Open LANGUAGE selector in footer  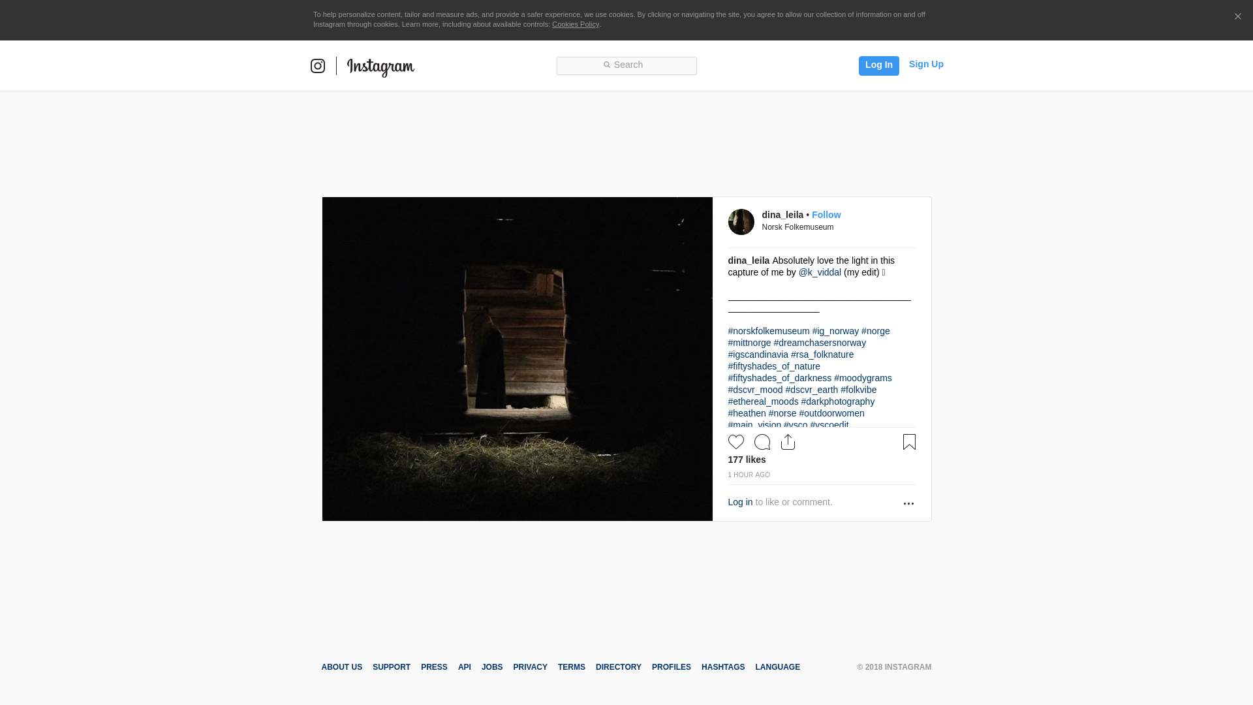point(777,667)
